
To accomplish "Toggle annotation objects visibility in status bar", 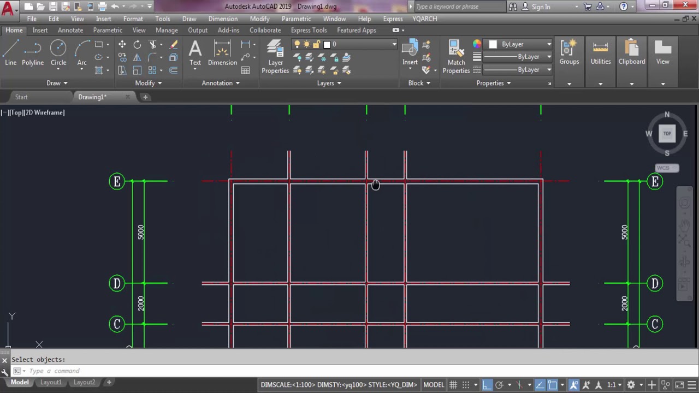I will [574, 385].
